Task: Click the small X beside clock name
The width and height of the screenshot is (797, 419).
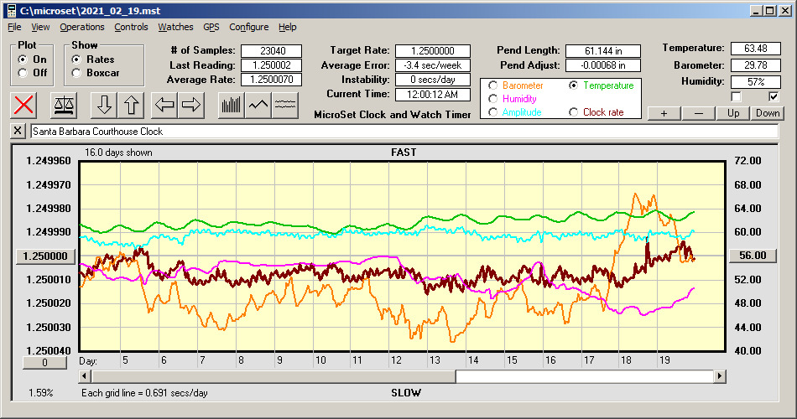Action: pos(18,131)
